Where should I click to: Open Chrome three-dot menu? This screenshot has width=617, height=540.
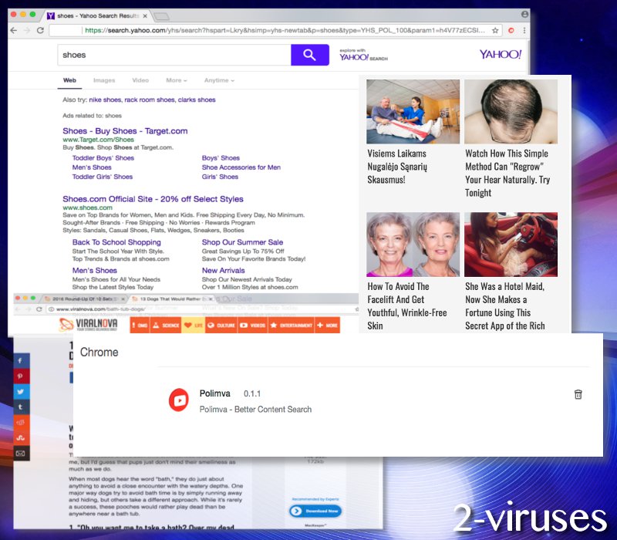[x=524, y=30]
